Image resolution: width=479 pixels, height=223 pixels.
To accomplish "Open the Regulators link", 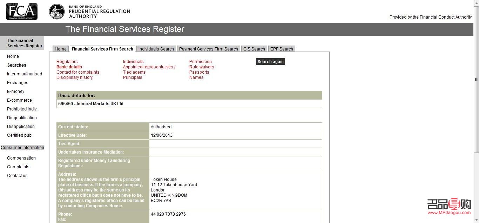I will (67, 62).
